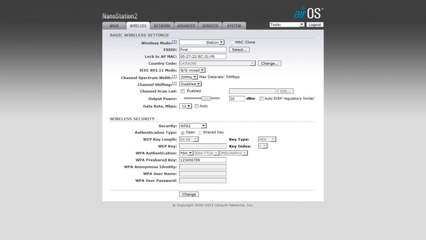Click the Output Power slider handle
Viewport: 426px width, 240px height.
206,98
